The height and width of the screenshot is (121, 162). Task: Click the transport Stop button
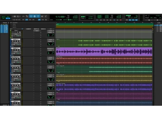(x=114, y=20)
